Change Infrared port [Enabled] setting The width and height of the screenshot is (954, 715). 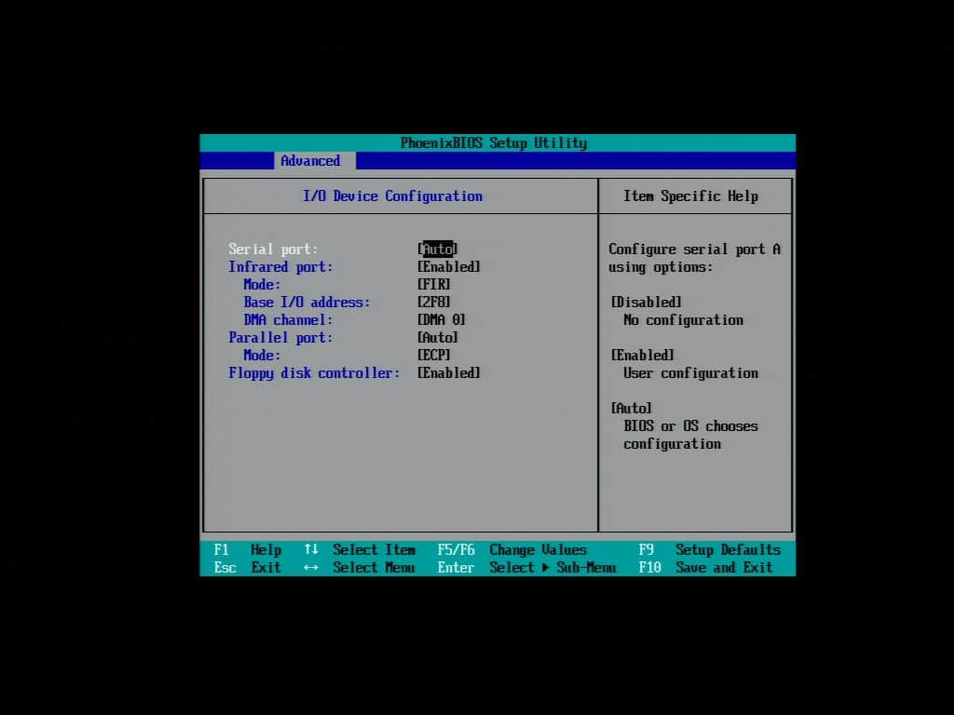(x=448, y=266)
